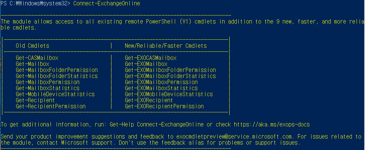
Task: Click Get-EXOMailboxFolderPermission text
Action: [x=170, y=70]
